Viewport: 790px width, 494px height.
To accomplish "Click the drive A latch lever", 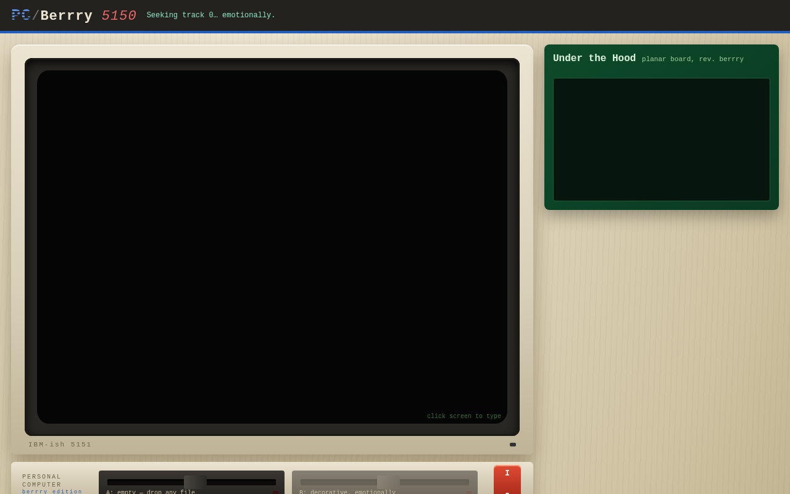I will point(195,482).
